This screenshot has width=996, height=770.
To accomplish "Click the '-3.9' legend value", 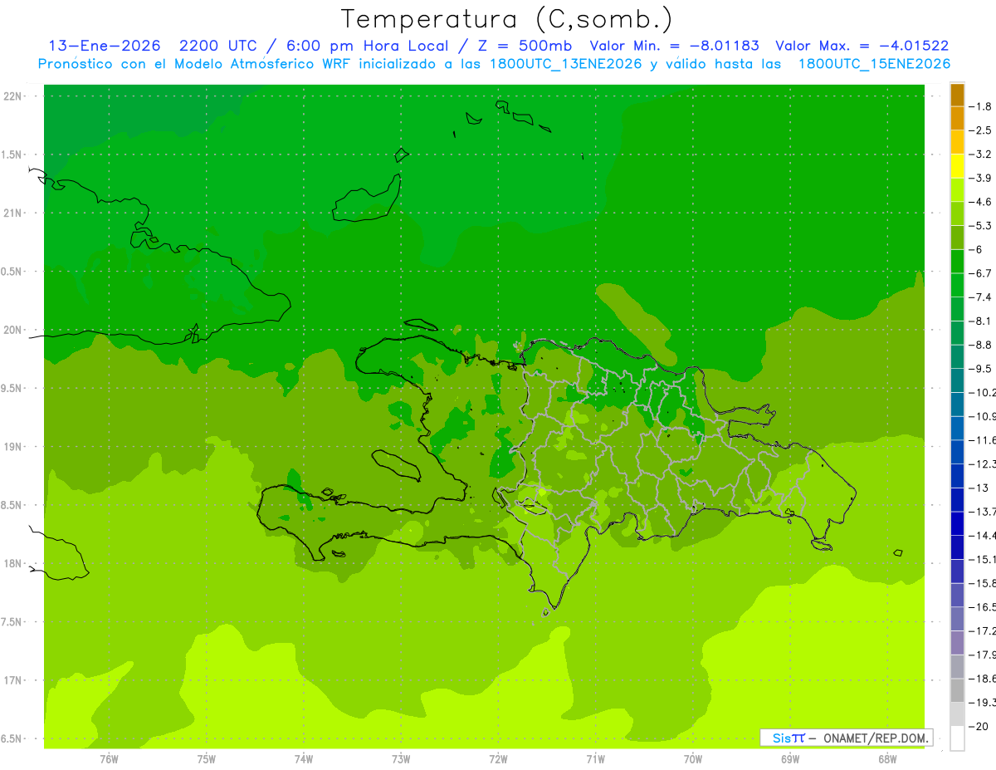I will click(981, 178).
